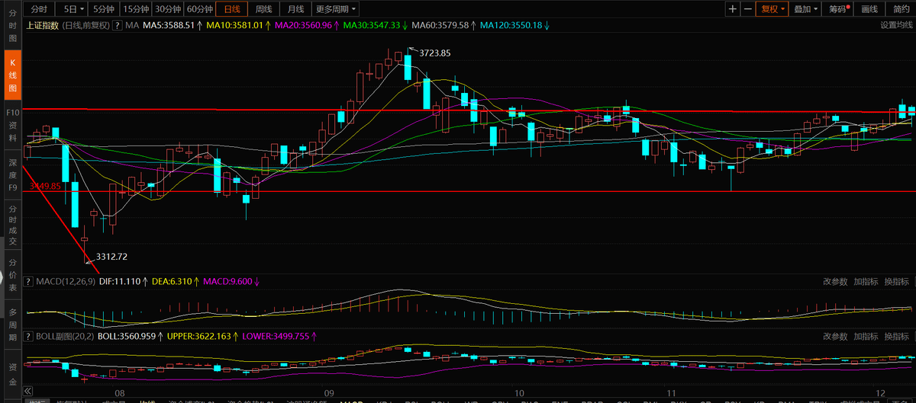Select the F10资料 sidebar tab
Screen dimensions: 916x403
tap(12, 125)
